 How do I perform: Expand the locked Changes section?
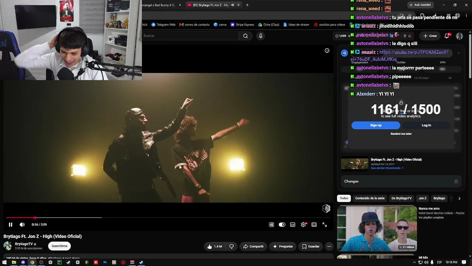pyautogui.click(x=401, y=181)
